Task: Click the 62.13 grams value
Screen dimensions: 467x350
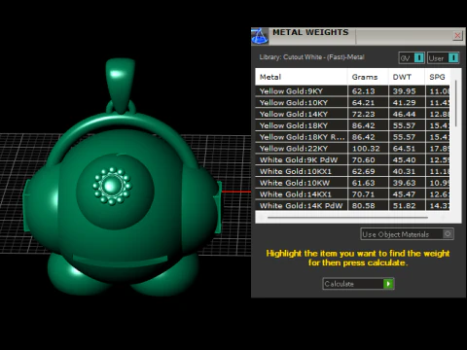Action: click(363, 91)
